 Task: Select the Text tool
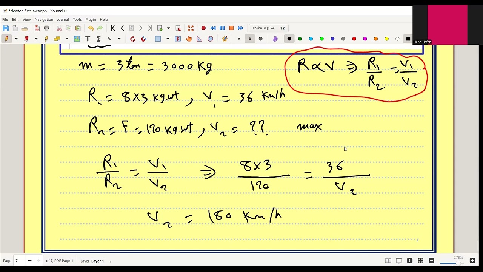click(x=88, y=39)
